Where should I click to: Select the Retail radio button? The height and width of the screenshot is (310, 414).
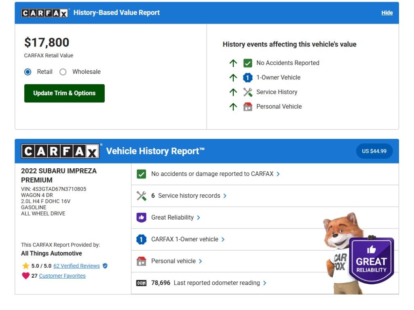[x=28, y=72]
